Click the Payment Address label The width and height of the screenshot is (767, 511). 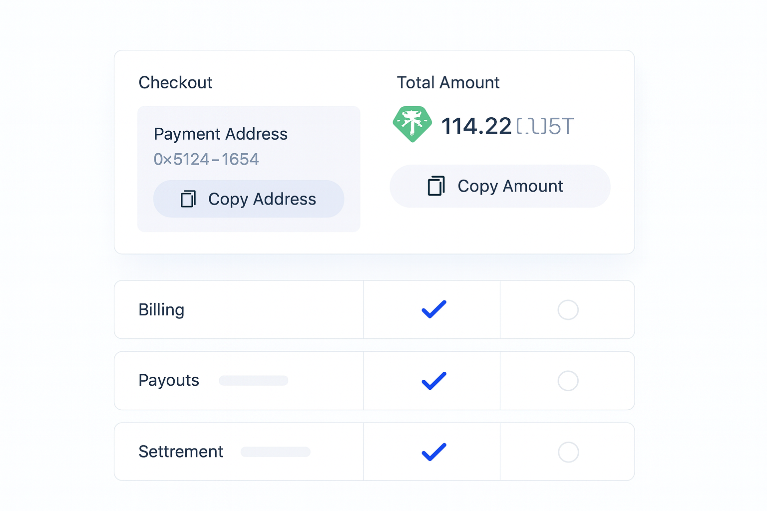pyautogui.click(x=221, y=134)
